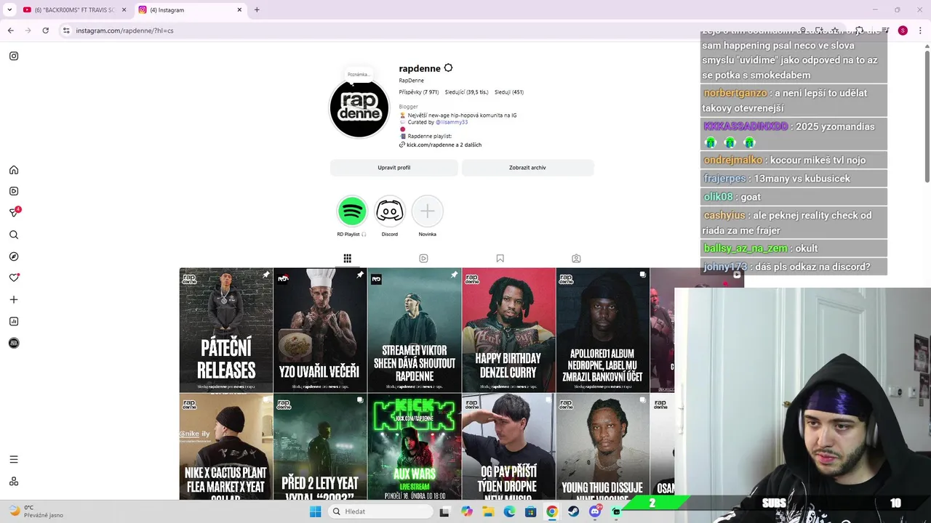Close the Instagram browser tab
931x523 pixels.
pos(239,10)
